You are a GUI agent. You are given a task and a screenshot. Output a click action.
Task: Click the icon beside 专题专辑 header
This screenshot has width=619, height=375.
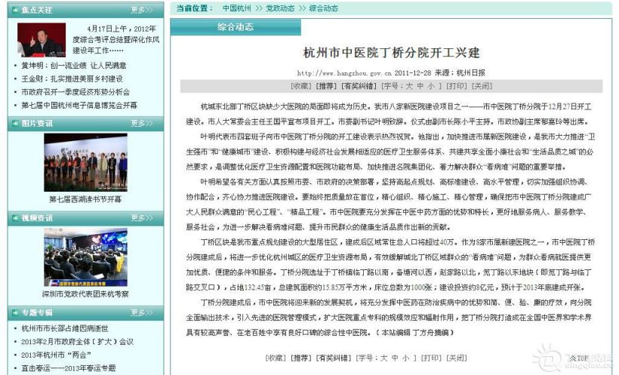point(15,312)
